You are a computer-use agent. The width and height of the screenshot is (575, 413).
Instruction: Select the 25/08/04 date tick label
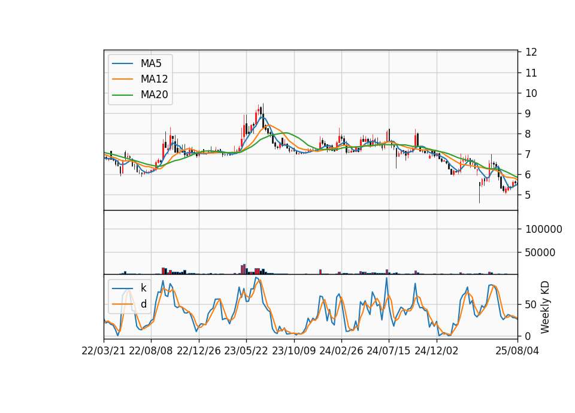[x=517, y=351]
